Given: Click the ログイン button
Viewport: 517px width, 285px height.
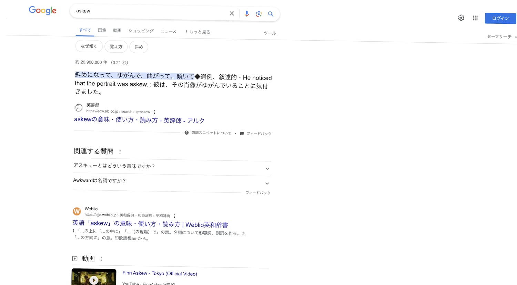Looking at the screenshot, I should coord(500,18).
